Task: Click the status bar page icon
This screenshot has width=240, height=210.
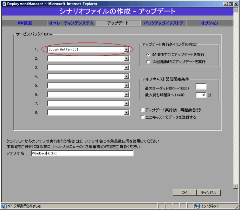Action: pos(4,206)
